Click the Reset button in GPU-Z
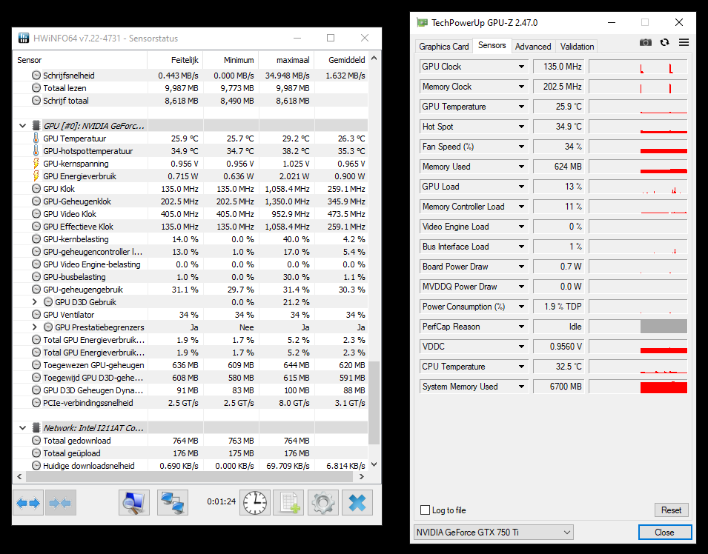Image resolution: width=708 pixels, height=554 pixels. (x=672, y=510)
